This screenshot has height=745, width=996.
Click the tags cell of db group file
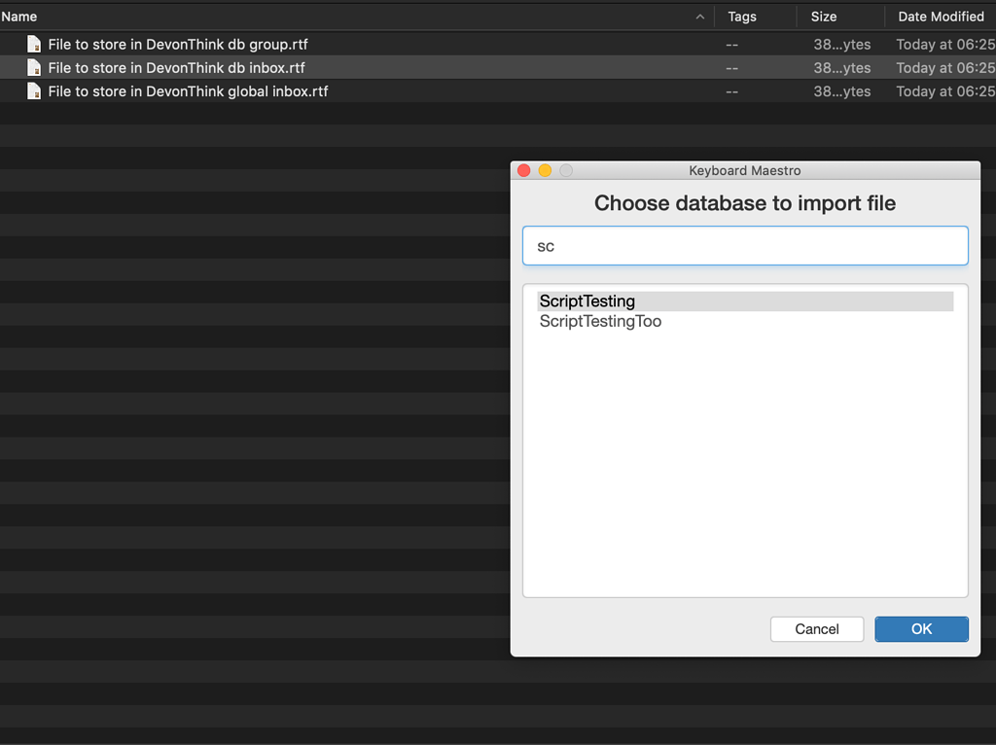click(731, 45)
